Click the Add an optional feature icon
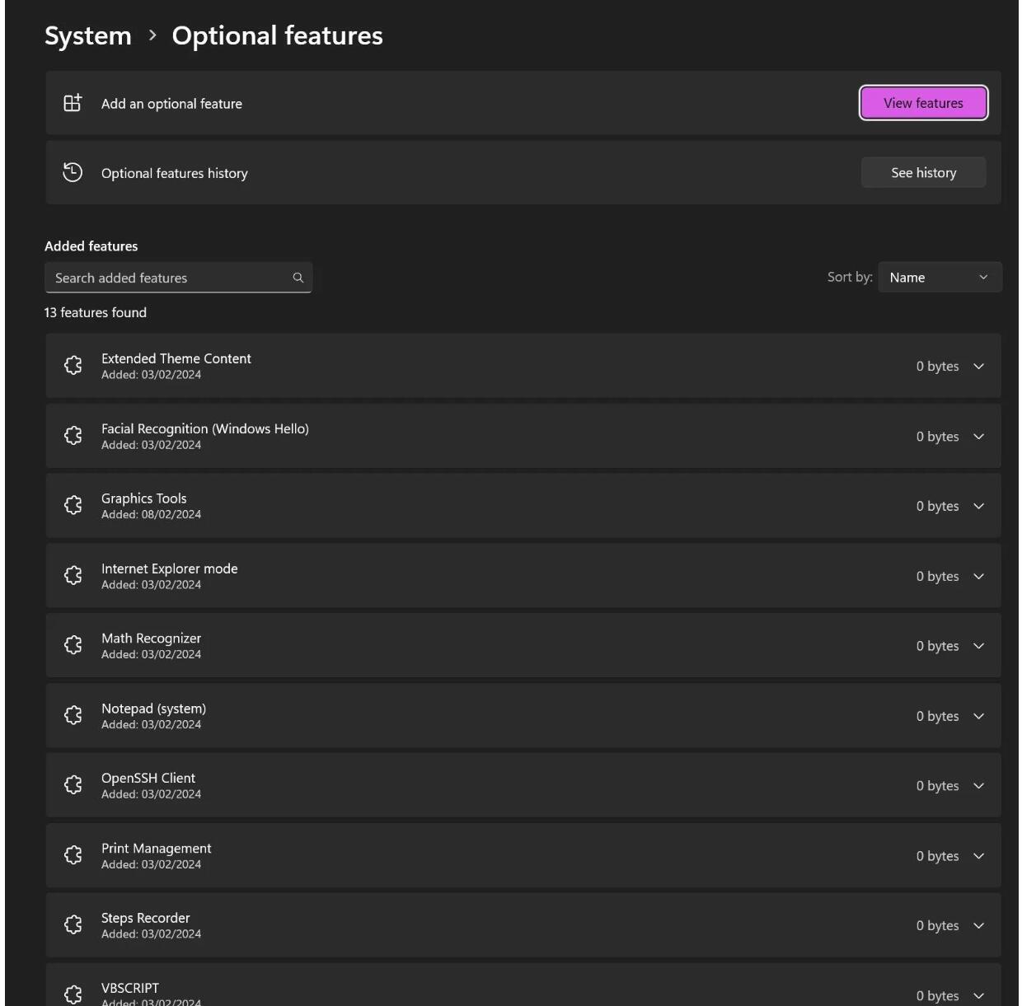 73,103
